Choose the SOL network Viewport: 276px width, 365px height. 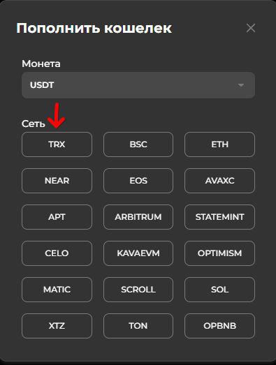pos(219,290)
